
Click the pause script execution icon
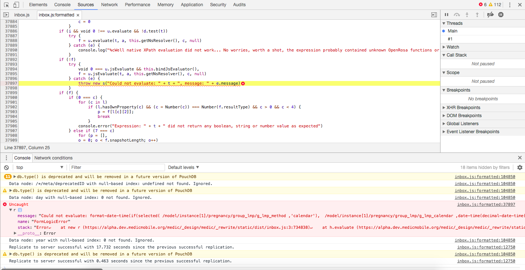pos(446,15)
